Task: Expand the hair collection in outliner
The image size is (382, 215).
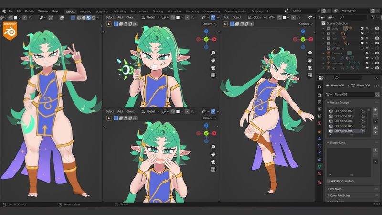Action: coord(324,38)
